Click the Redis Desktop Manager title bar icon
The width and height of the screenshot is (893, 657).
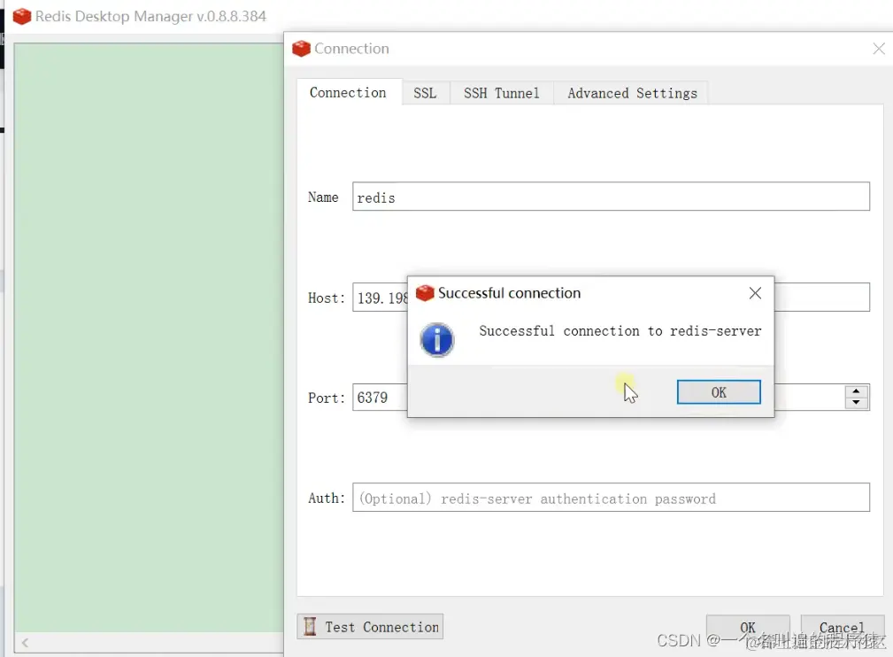tap(21, 16)
